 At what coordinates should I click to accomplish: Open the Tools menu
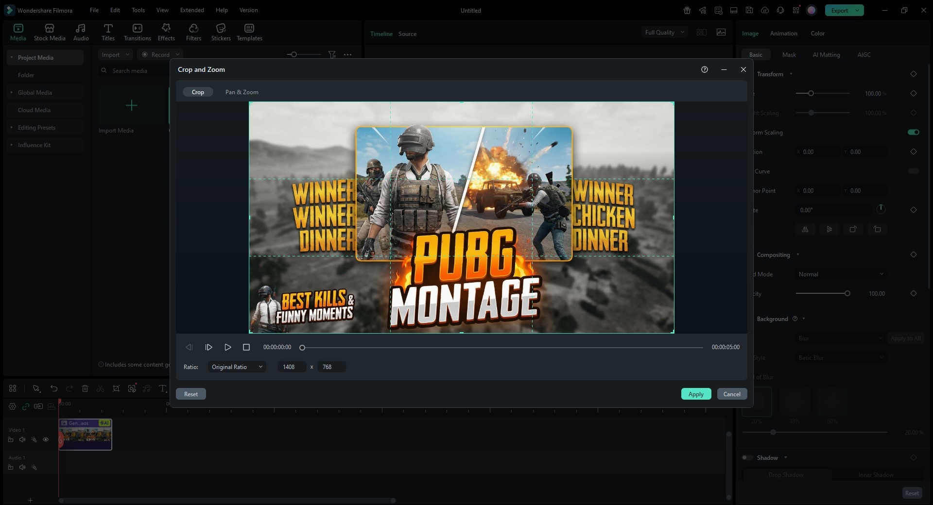[x=138, y=10]
